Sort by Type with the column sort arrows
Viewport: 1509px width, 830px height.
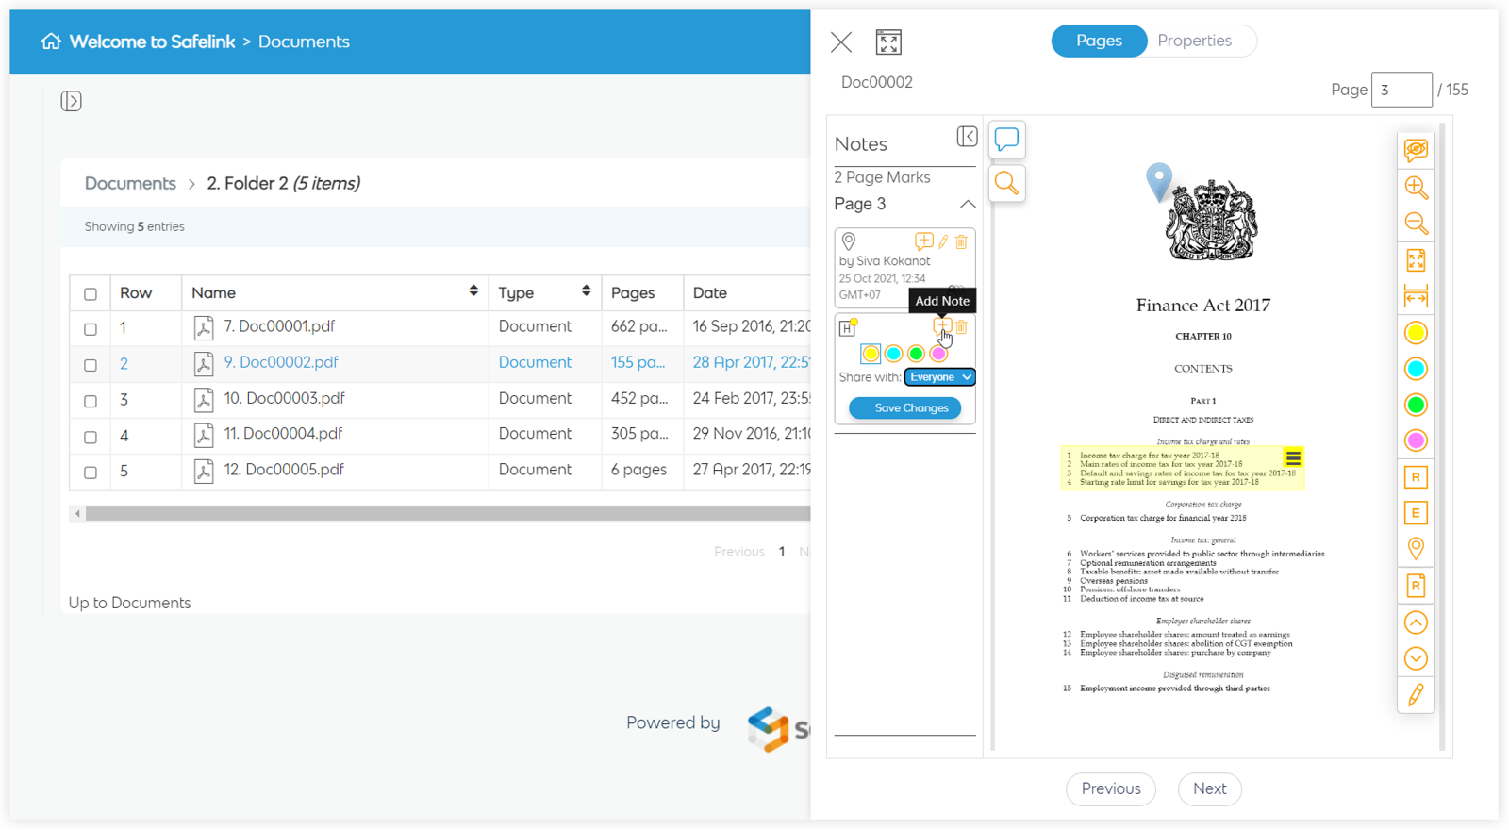click(587, 291)
